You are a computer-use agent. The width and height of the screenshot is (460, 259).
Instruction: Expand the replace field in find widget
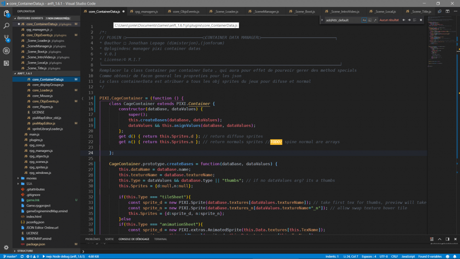[x=322, y=20]
